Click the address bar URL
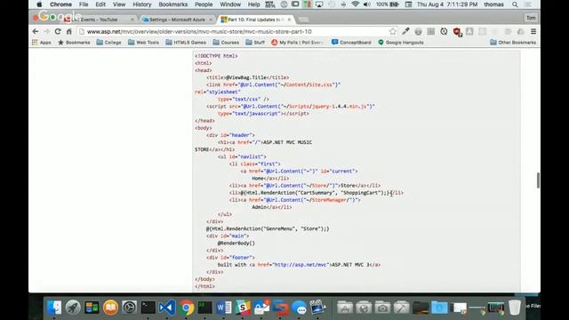 (199, 32)
